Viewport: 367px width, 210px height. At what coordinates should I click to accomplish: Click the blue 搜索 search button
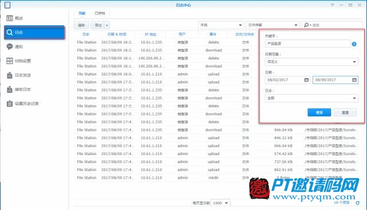click(x=319, y=113)
